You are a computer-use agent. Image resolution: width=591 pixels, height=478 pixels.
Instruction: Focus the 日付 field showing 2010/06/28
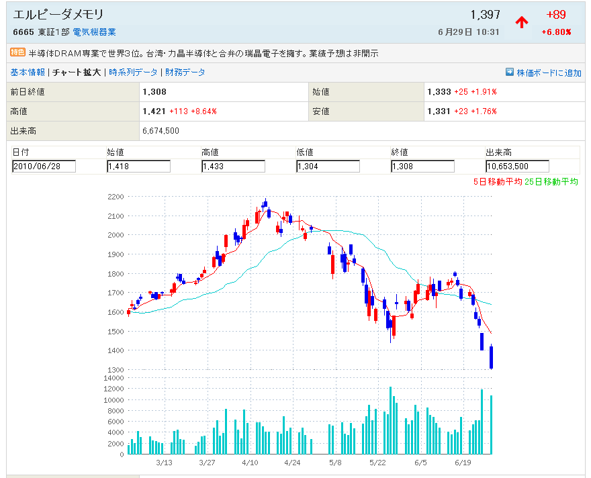click(44, 166)
